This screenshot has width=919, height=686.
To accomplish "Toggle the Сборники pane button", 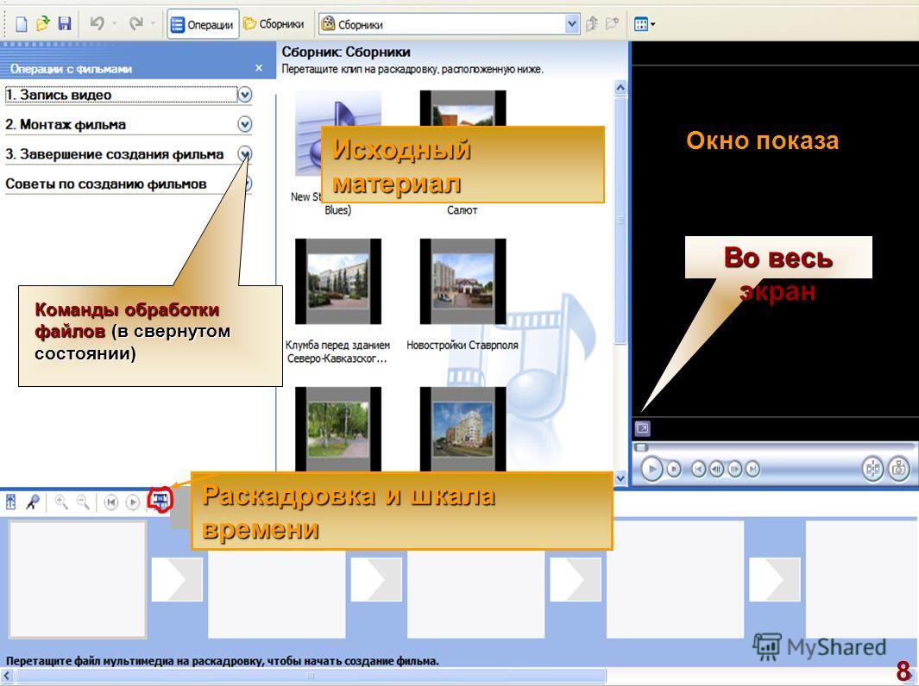I will (274, 25).
